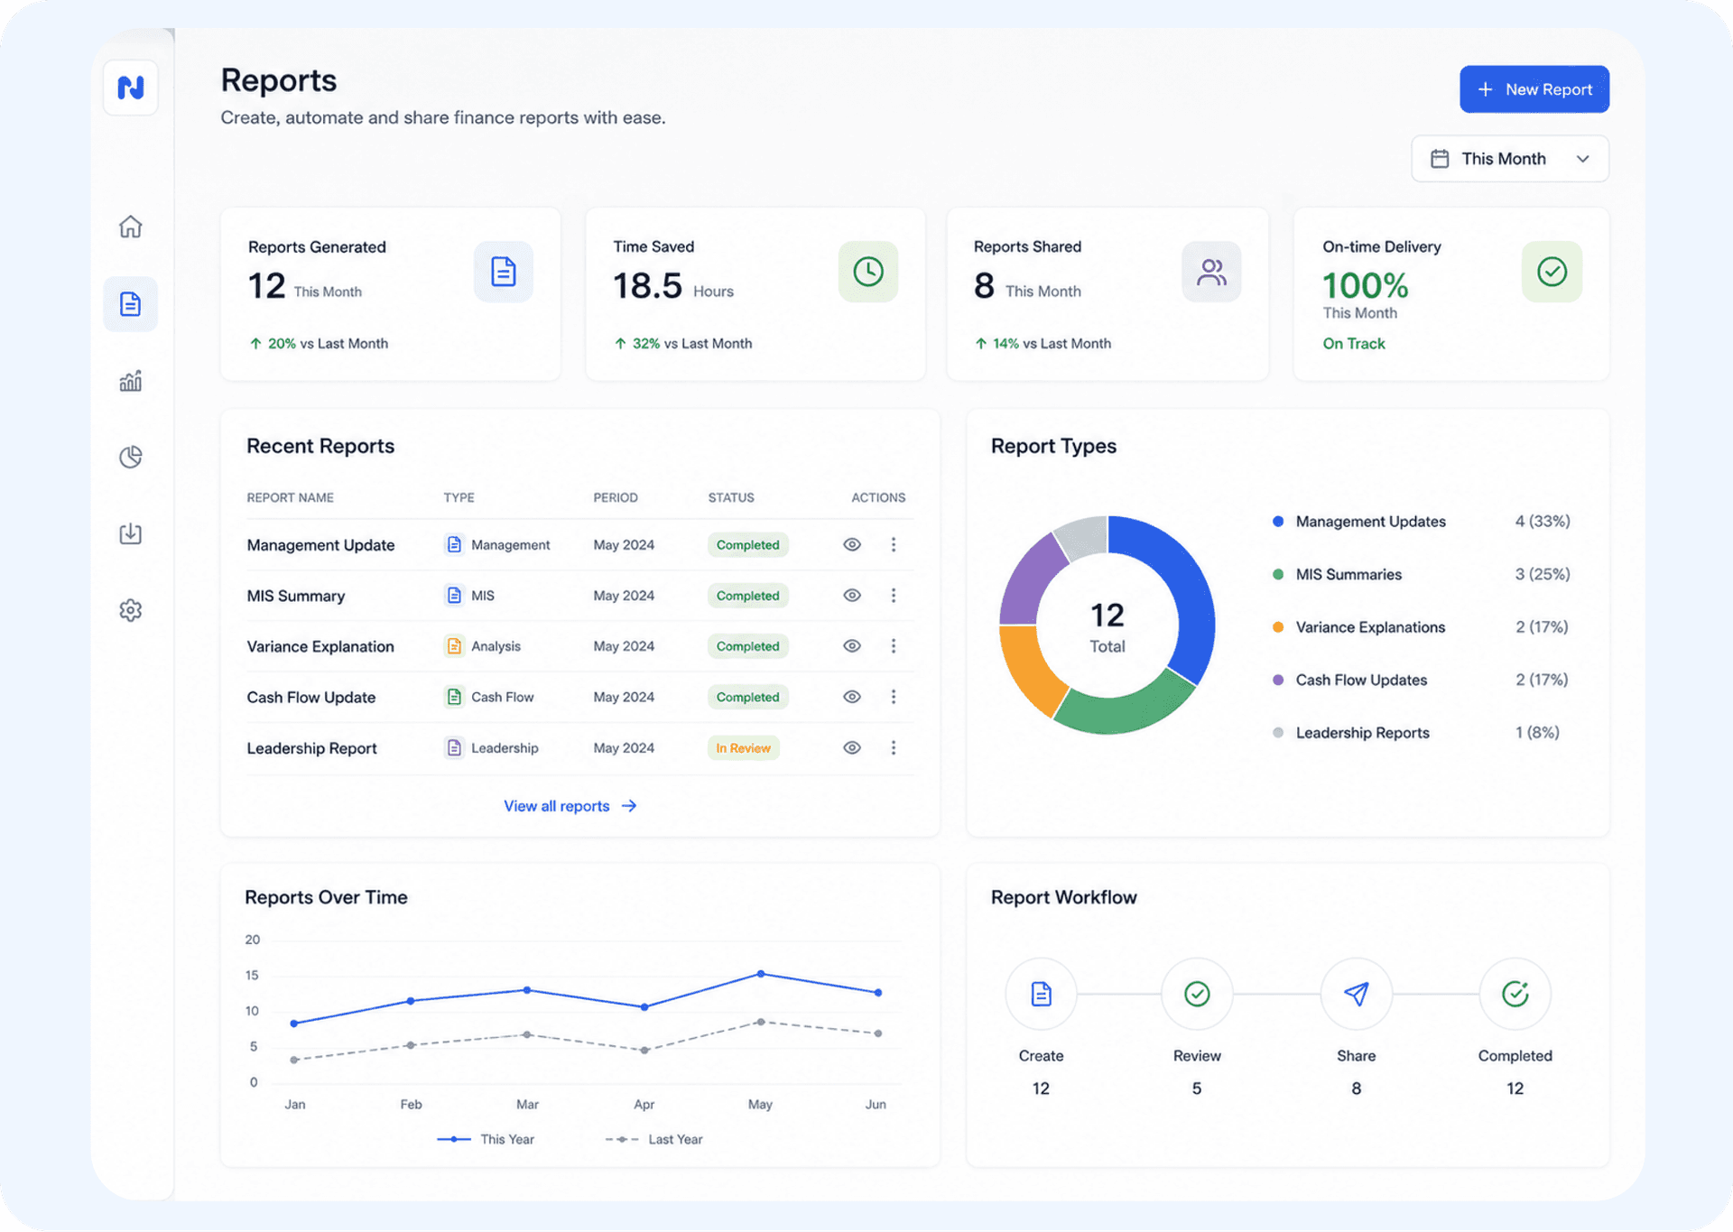Click the On-time Delivery checkmark icon
1733x1232 pixels.
pos(1552,272)
